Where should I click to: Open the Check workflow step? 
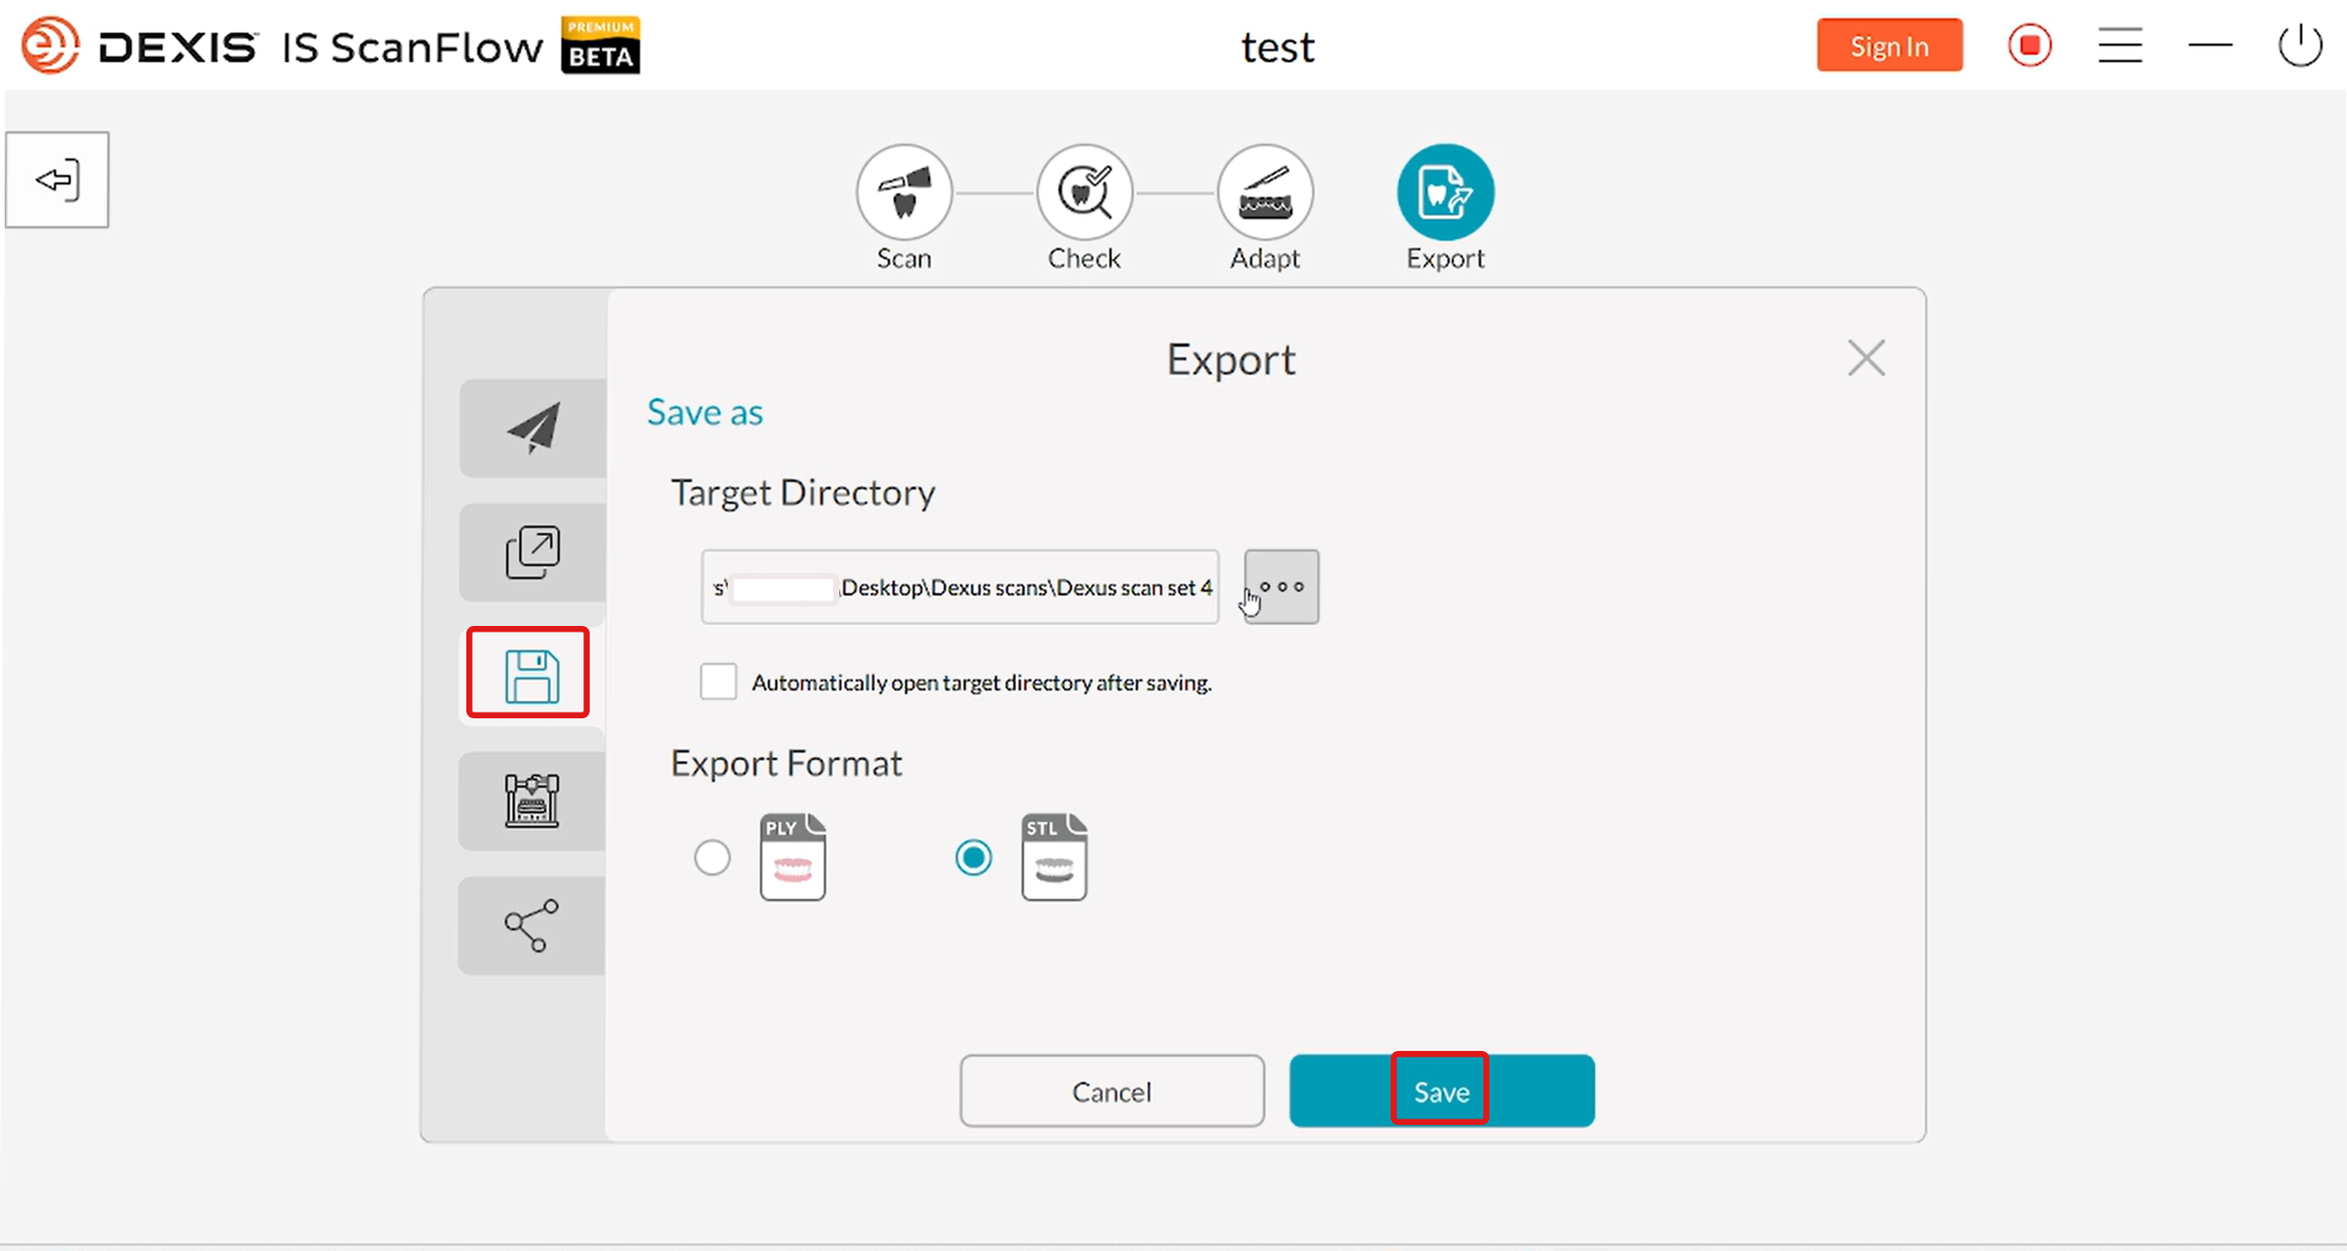pos(1084,191)
